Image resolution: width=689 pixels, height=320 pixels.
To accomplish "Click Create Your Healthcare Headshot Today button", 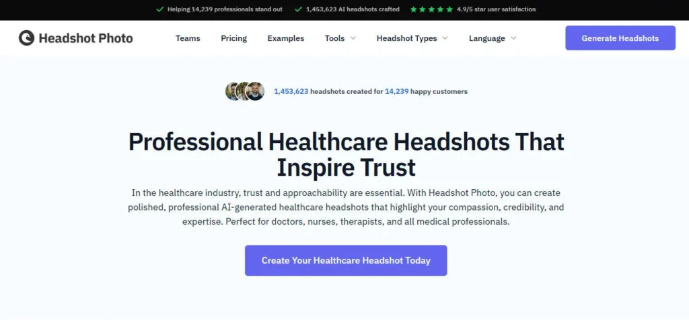I will click(x=346, y=260).
